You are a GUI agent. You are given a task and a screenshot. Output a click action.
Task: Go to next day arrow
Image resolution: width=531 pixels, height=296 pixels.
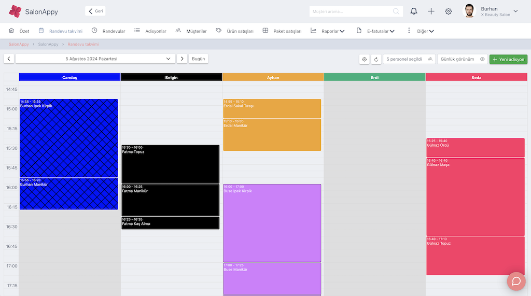tap(181, 59)
